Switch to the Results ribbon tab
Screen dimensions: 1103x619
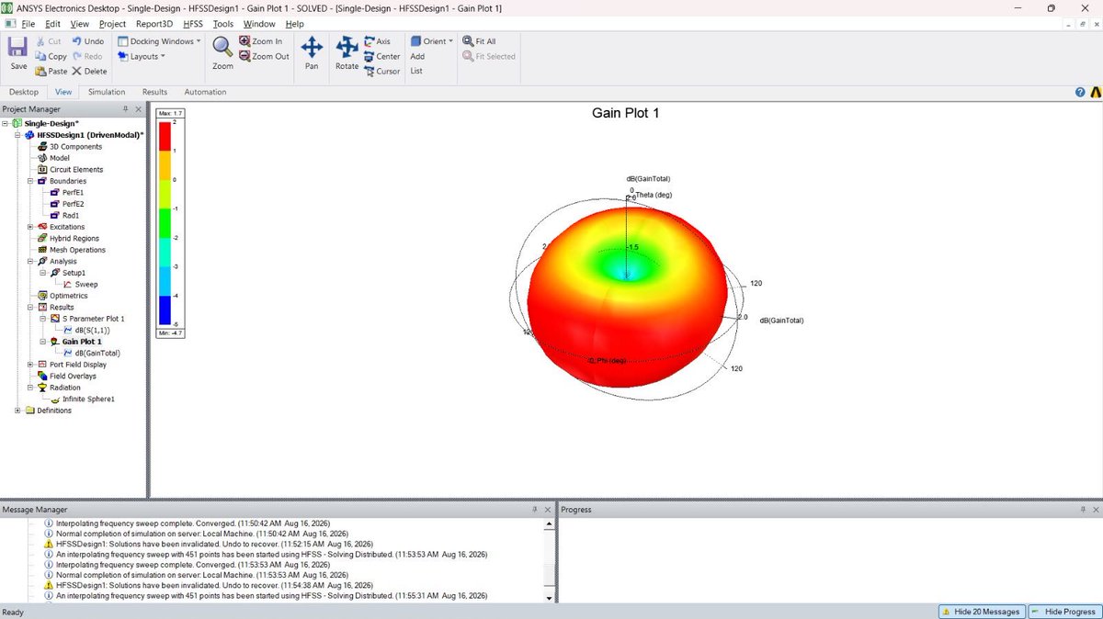pyautogui.click(x=154, y=92)
